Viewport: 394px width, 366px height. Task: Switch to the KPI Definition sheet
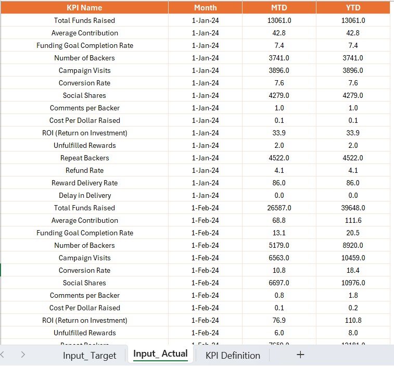point(233,356)
